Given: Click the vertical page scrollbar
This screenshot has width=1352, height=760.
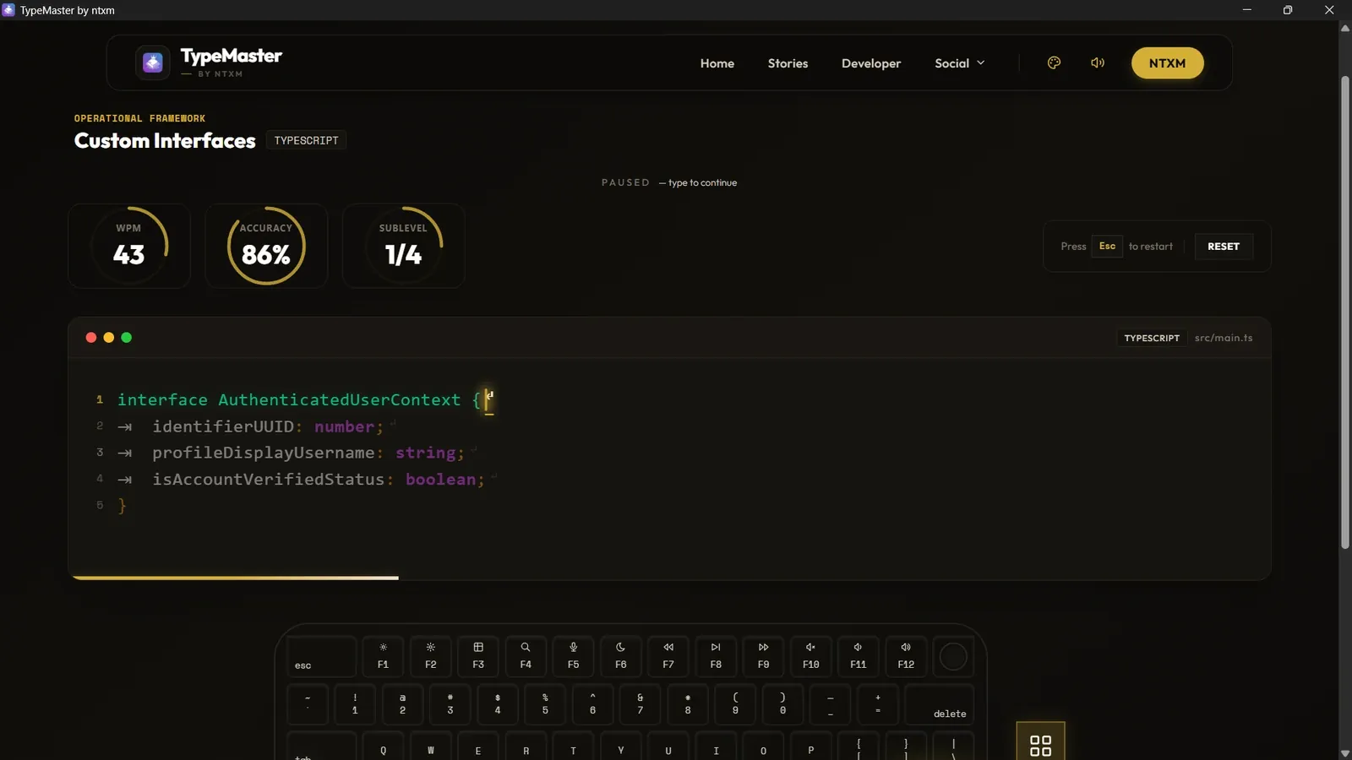Looking at the screenshot, I should [x=1345, y=312].
